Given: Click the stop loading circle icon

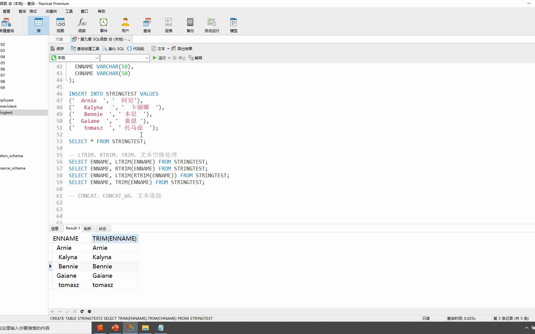Looking at the screenshot, I should 89,311.
